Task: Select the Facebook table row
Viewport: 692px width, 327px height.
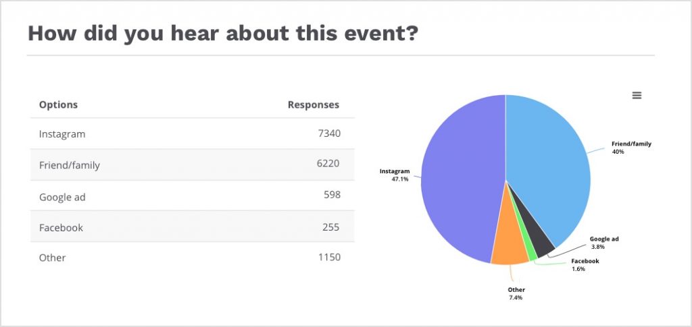Action: (x=192, y=227)
